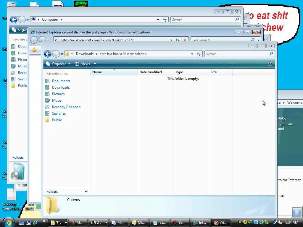
Task: Sort by Size column header
Action: 220,72
